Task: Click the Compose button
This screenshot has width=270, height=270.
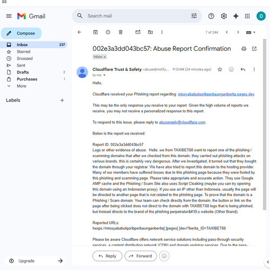Action: pos(21,33)
